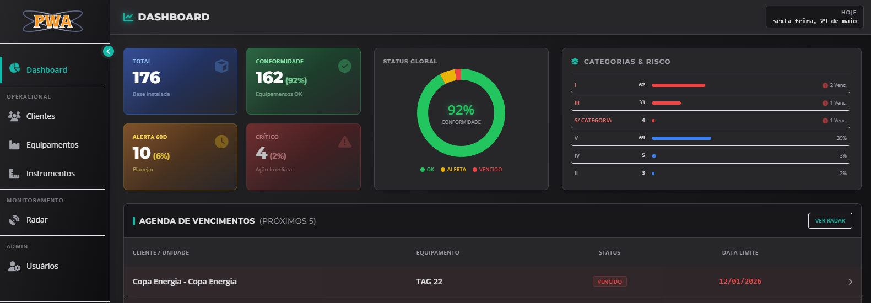The width and height of the screenshot is (871, 303).
Task: Click the 1 Venc. on S/ Categoria row
Action: point(838,121)
